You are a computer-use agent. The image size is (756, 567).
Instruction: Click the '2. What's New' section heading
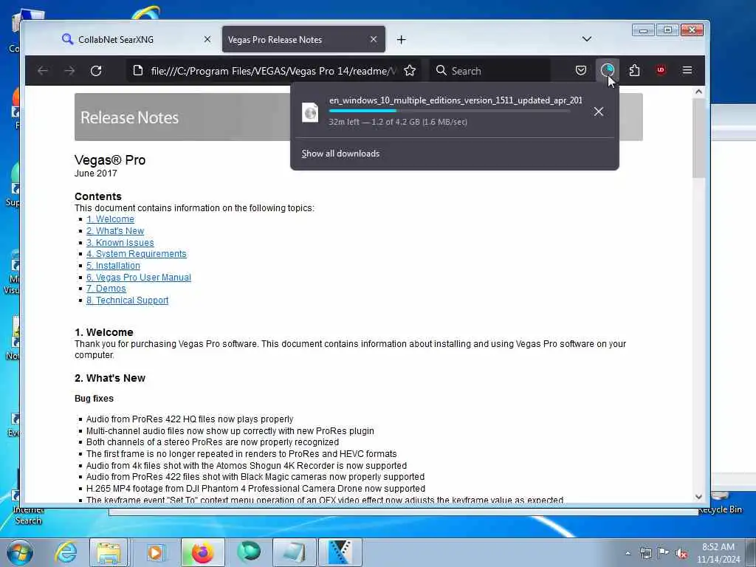click(x=110, y=379)
